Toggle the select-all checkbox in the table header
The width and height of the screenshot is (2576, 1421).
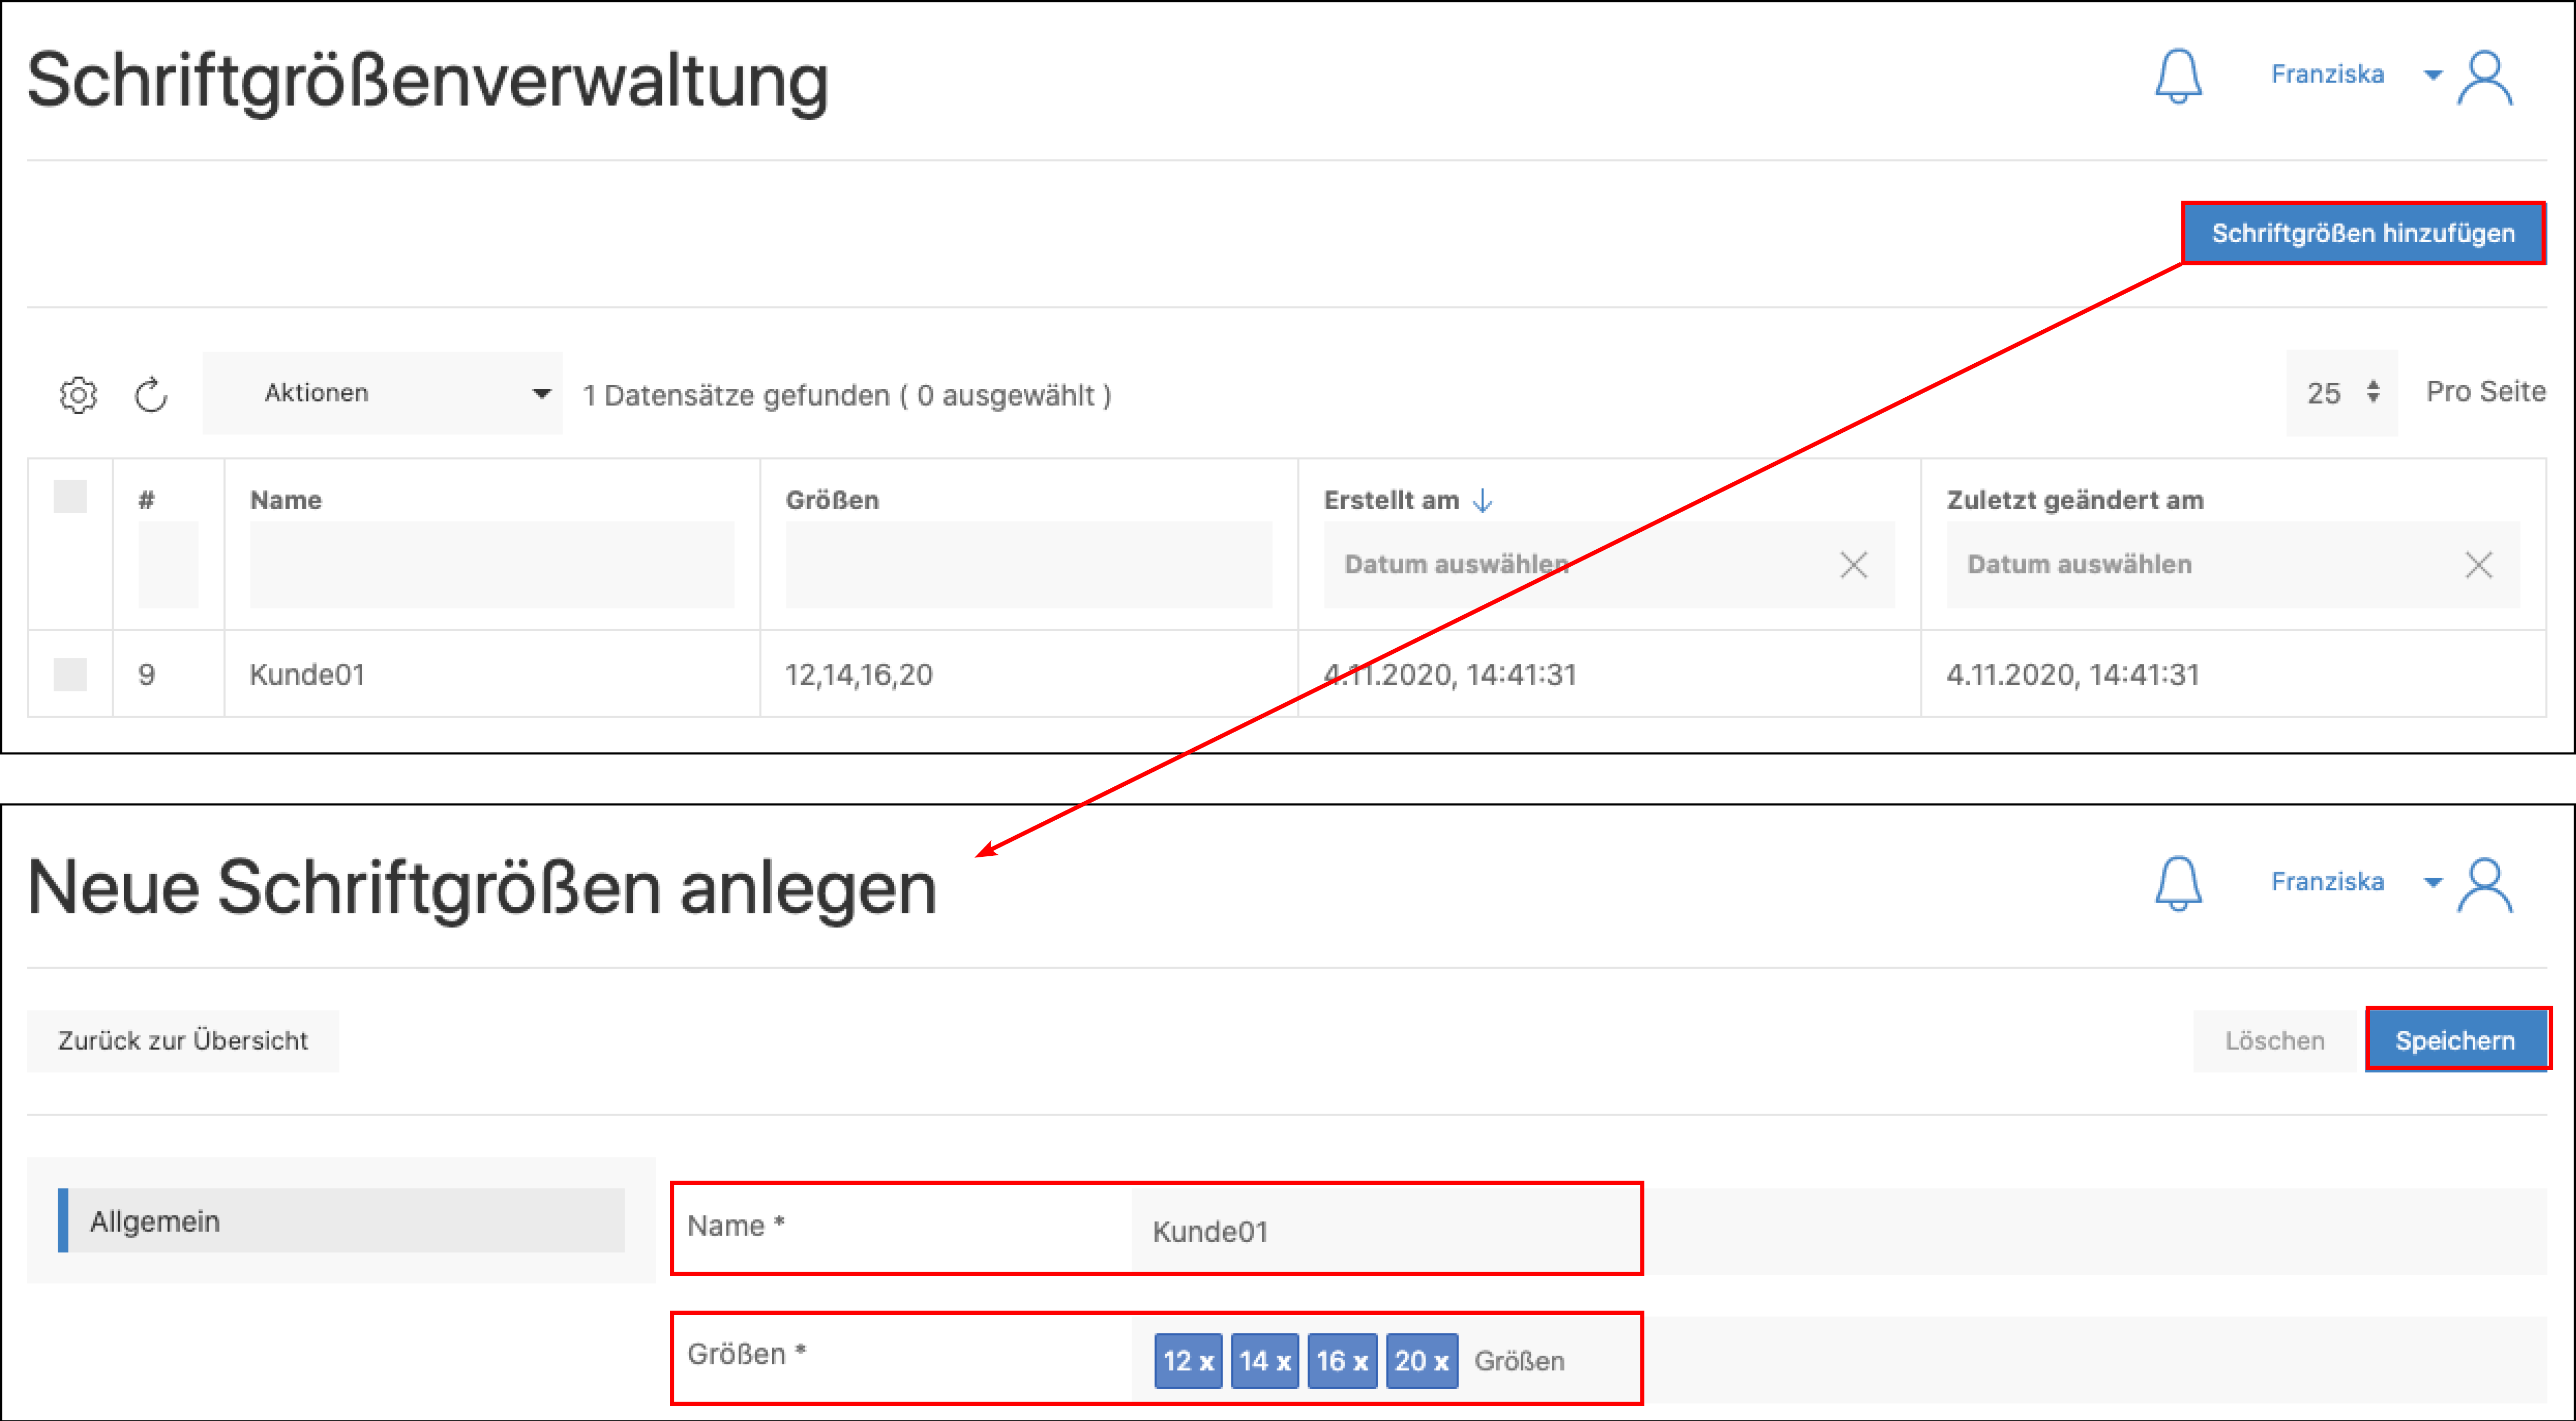(70, 497)
